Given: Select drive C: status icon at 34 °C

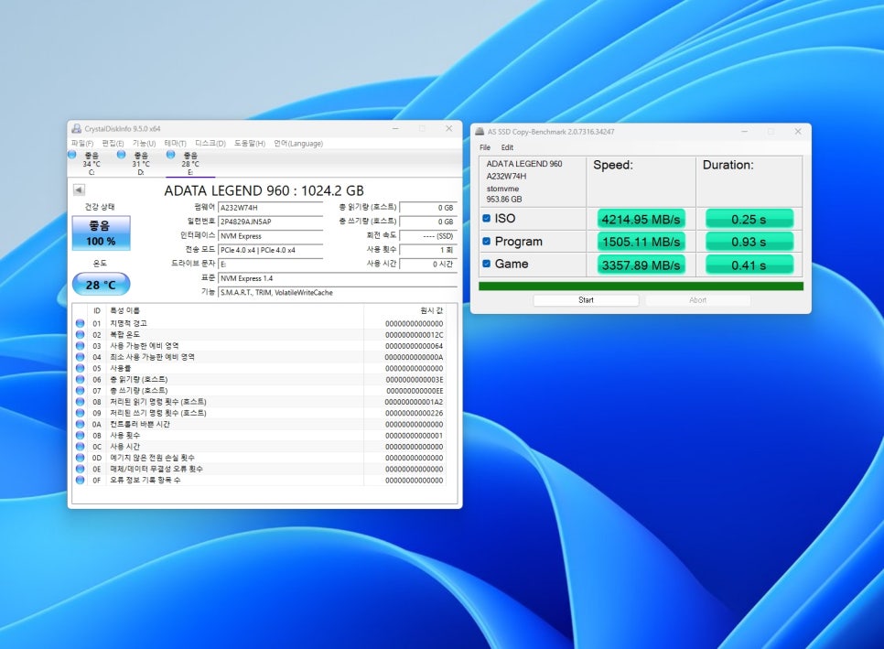Looking at the screenshot, I should 73,155.
